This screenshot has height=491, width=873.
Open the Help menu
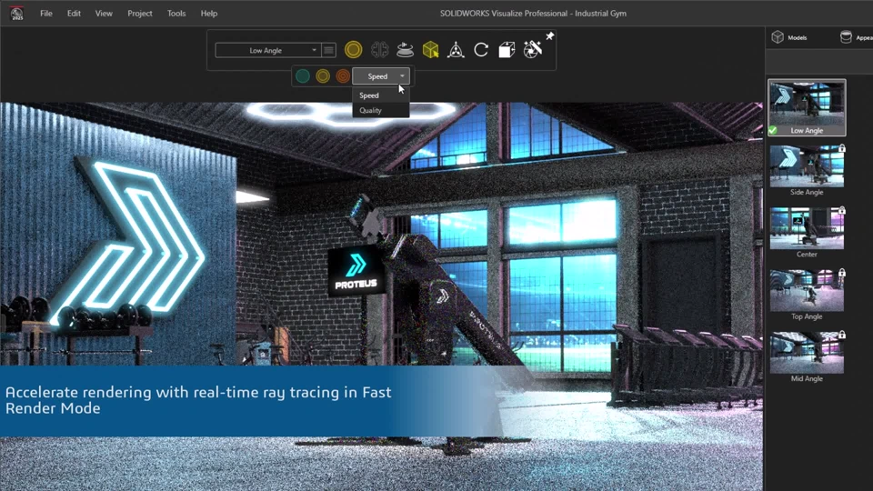point(209,14)
